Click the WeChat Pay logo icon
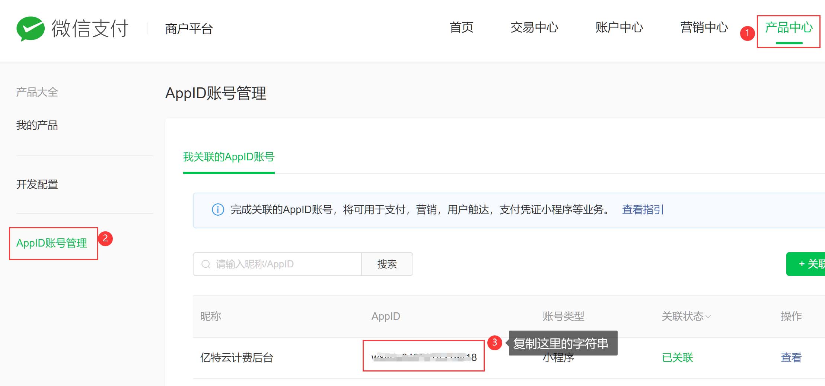This screenshot has height=386, width=825. click(x=31, y=29)
